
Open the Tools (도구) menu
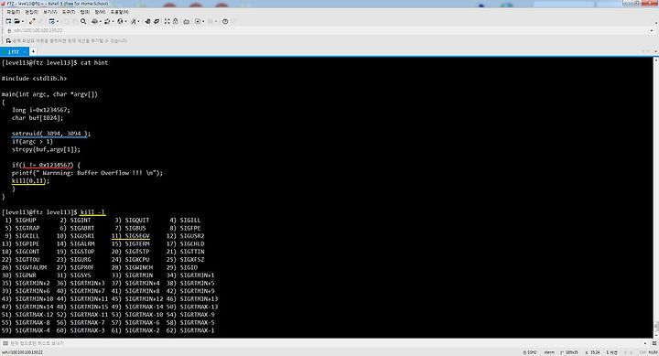tap(68, 12)
